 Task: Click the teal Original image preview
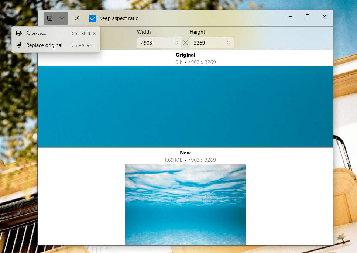pyautogui.click(x=185, y=107)
